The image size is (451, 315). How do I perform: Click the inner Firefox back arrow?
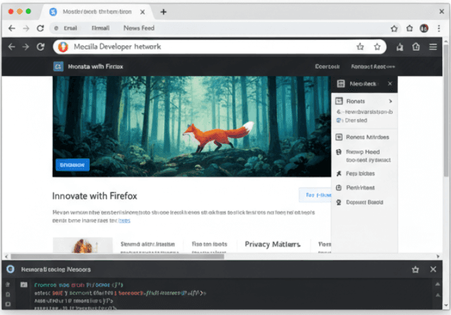coord(12,47)
